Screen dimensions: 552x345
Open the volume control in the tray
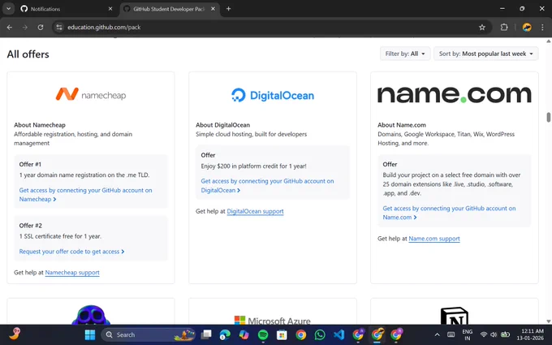(x=494, y=334)
